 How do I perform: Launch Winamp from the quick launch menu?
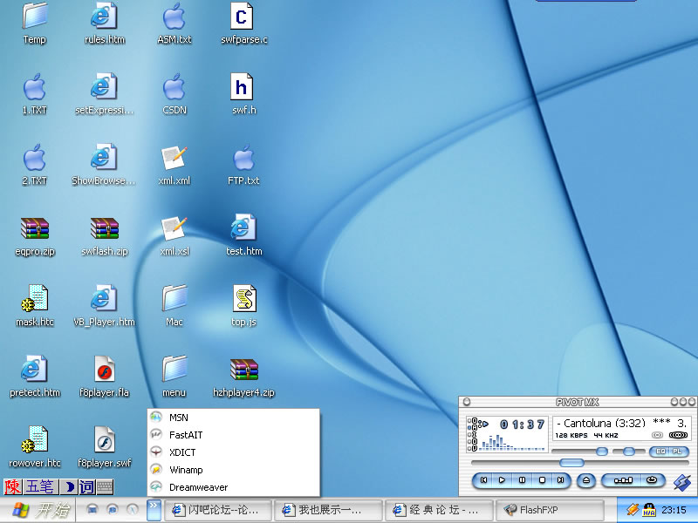(233, 470)
